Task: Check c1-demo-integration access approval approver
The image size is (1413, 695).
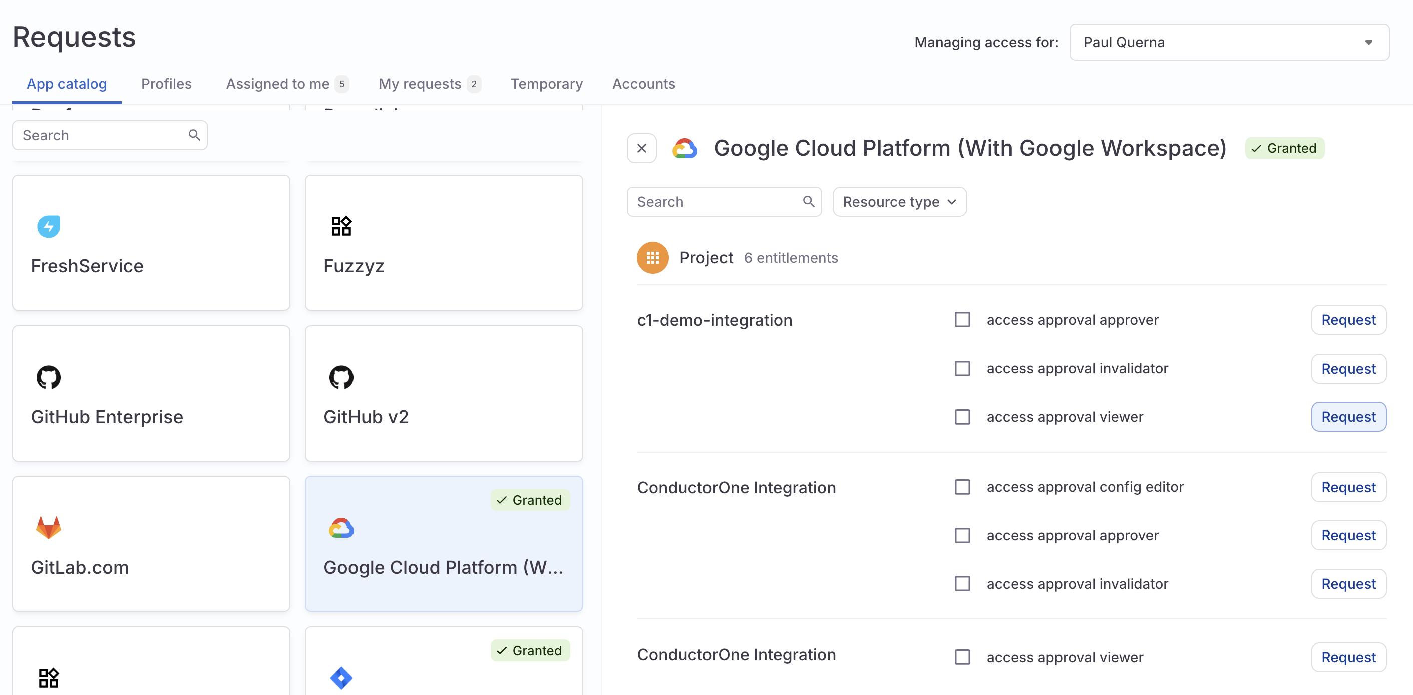Action: (962, 320)
